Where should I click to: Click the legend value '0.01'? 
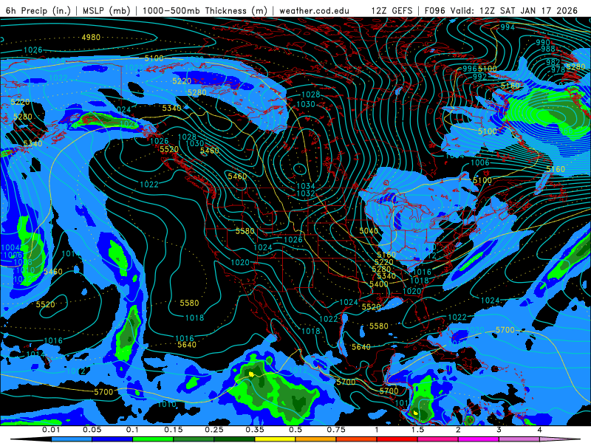pyautogui.click(x=51, y=430)
